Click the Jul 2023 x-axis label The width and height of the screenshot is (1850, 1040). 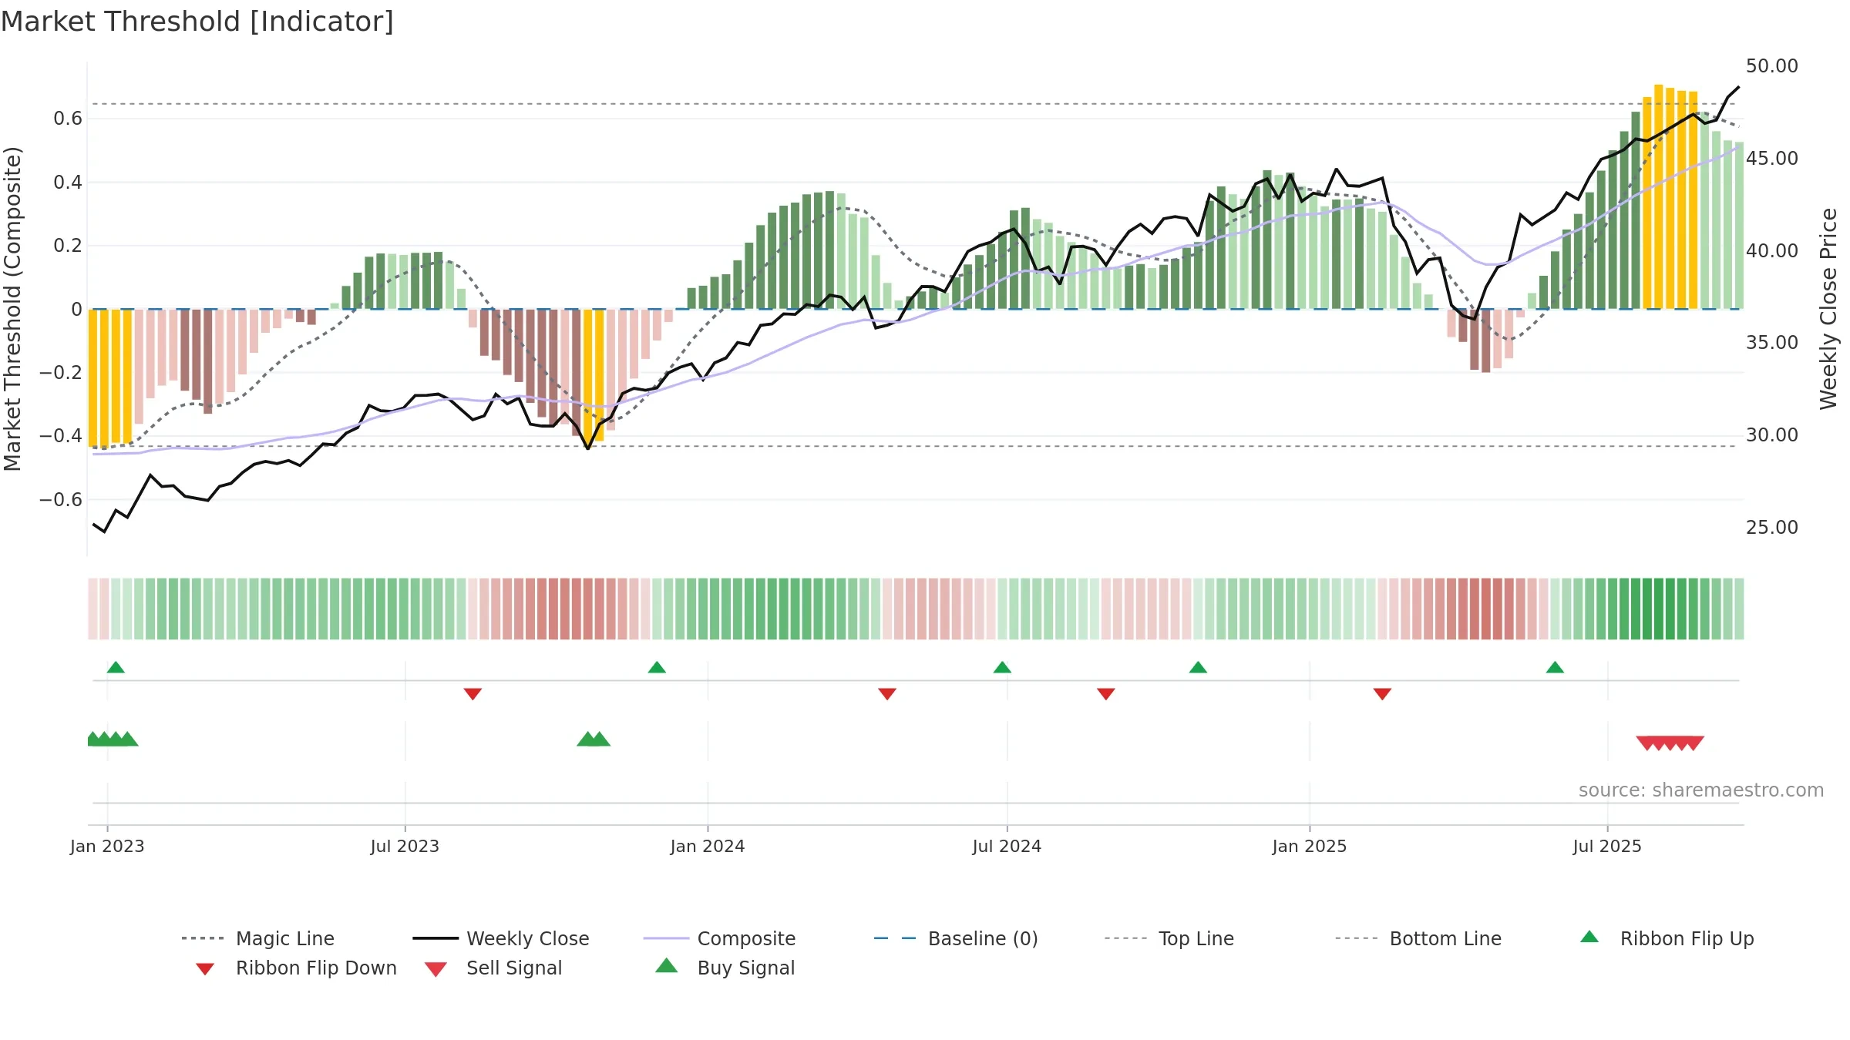pos(405,846)
